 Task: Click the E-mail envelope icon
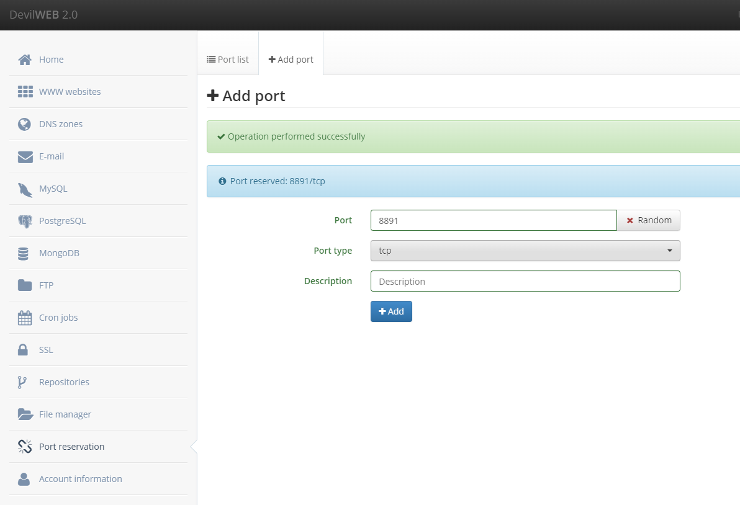[x=25, y=156]
